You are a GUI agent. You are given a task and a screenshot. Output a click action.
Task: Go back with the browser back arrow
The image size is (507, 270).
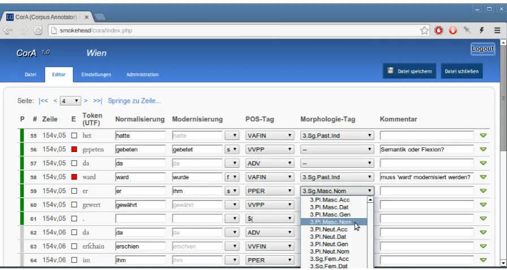click(x=8, y=31)
